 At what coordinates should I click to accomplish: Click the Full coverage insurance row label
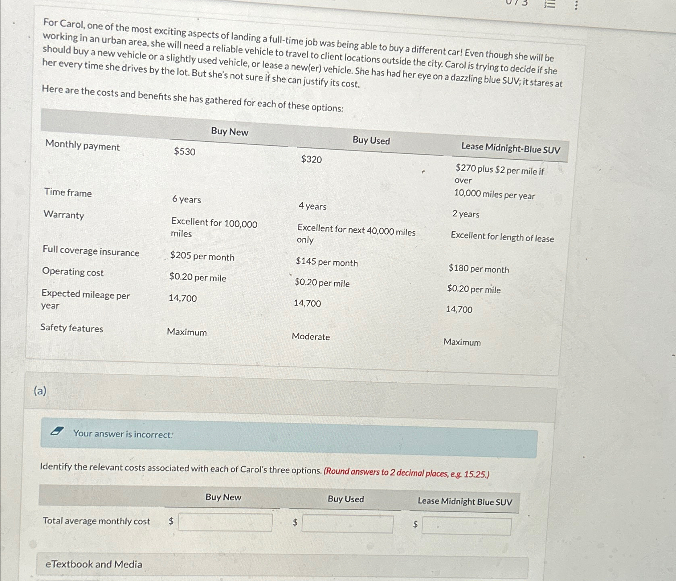click(91, 251)
